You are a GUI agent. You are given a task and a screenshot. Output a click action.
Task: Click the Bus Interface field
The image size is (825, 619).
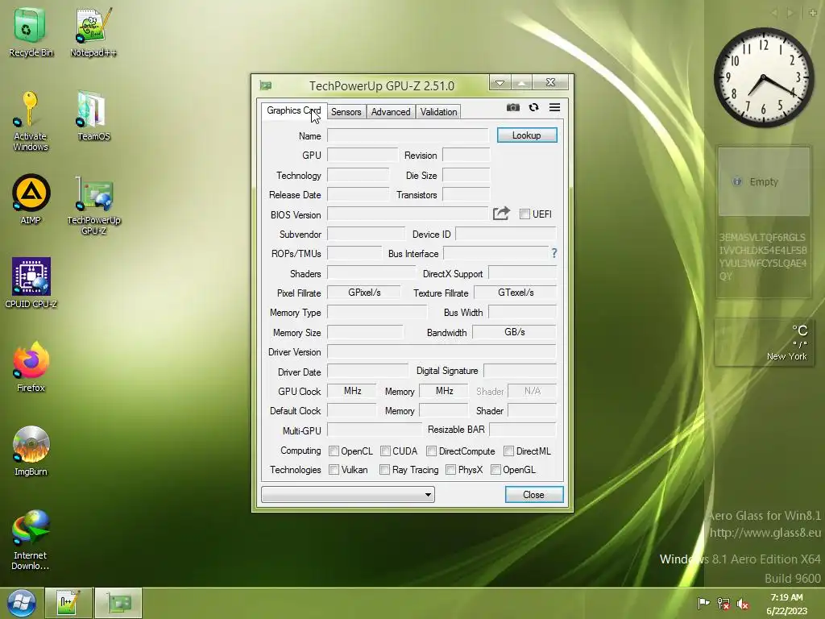pyautogui.click(x=496, y=253)
